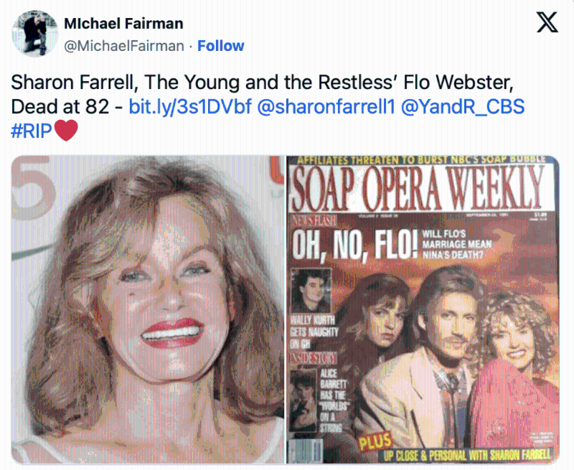574x470 pixels.
Task: Open the bit.ly/3s1DVbf article link
Action: click(190, 106)
